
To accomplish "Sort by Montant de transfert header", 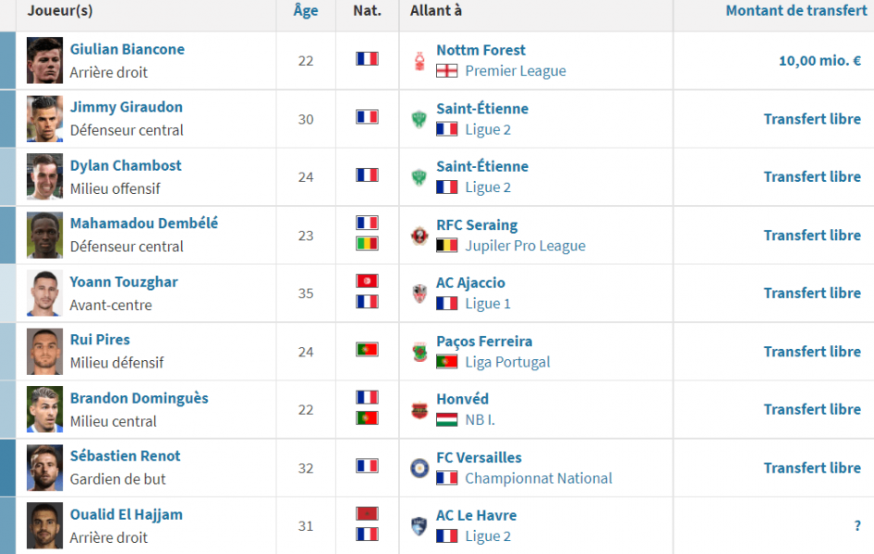I will [796, 10].
